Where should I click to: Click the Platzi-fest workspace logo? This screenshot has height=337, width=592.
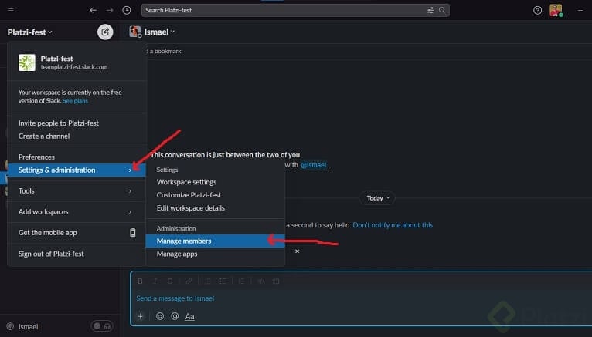point(27,62)
